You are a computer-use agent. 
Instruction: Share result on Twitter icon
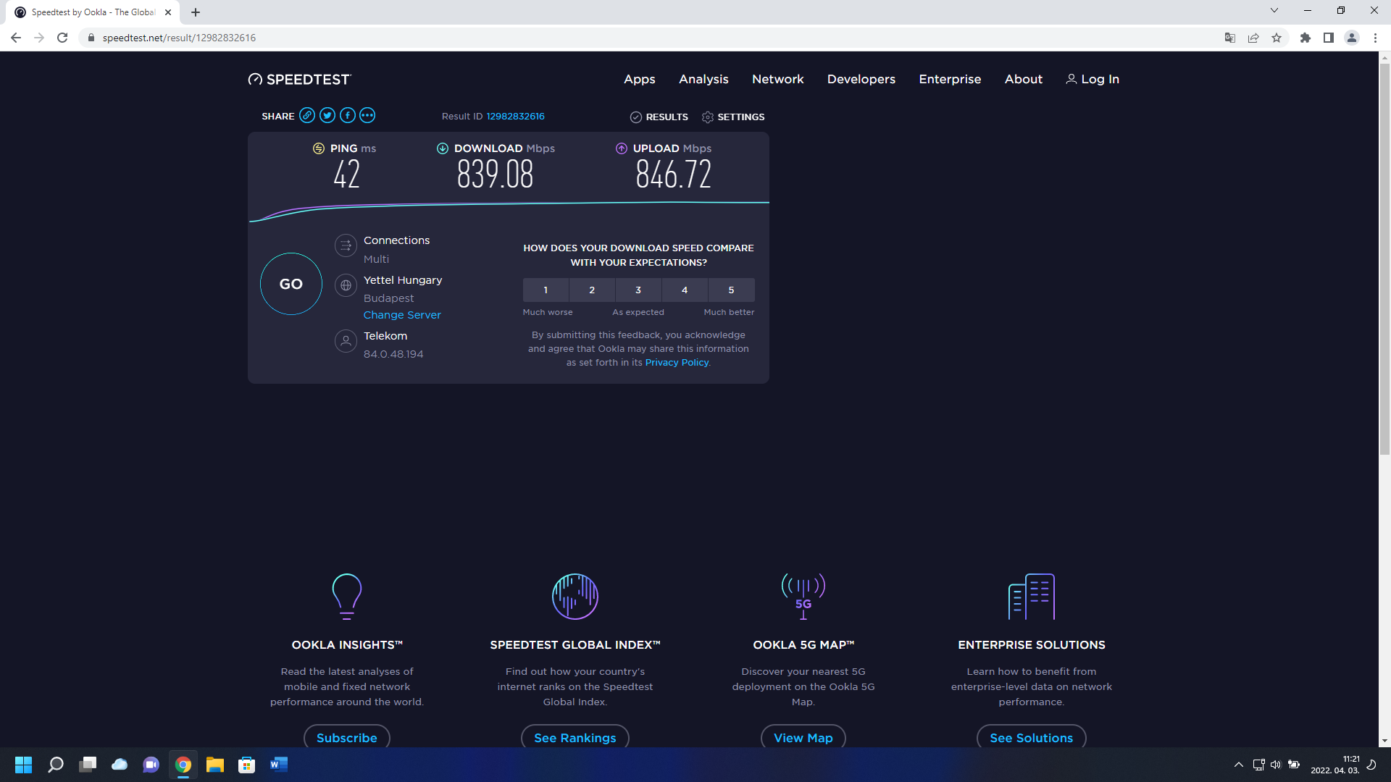coord(327,115)
